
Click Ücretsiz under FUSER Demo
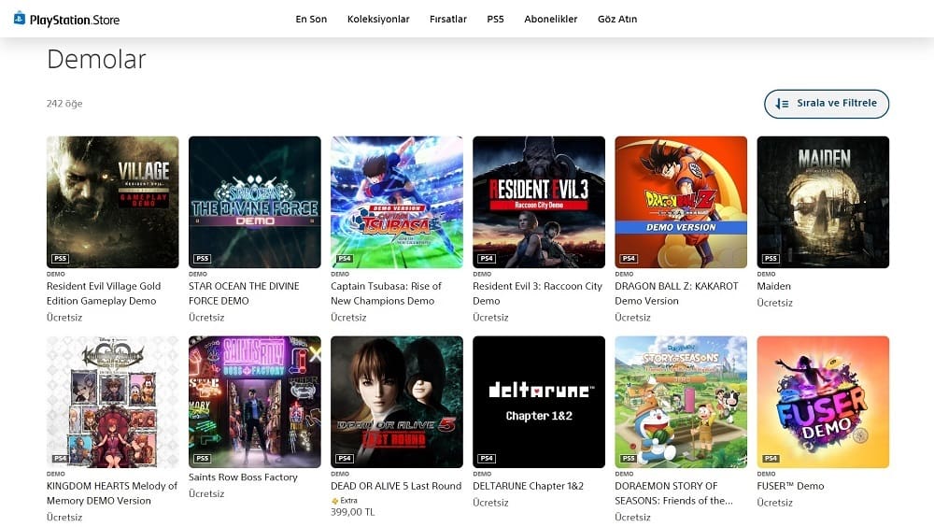(x=774, y=503)
